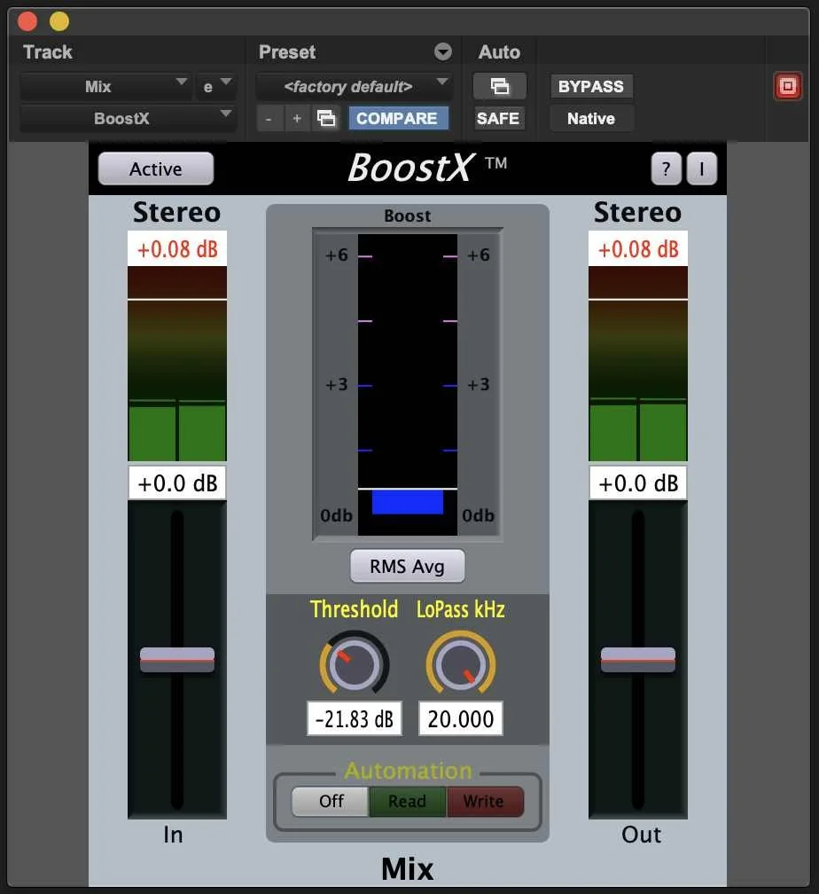
Task: Click the yellow Automation label
Action: point(408,771)
